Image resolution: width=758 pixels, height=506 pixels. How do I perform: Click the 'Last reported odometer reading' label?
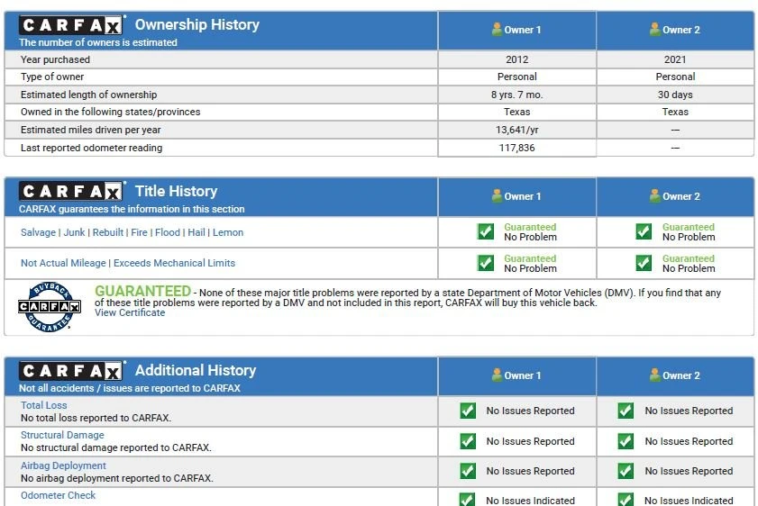91,148
